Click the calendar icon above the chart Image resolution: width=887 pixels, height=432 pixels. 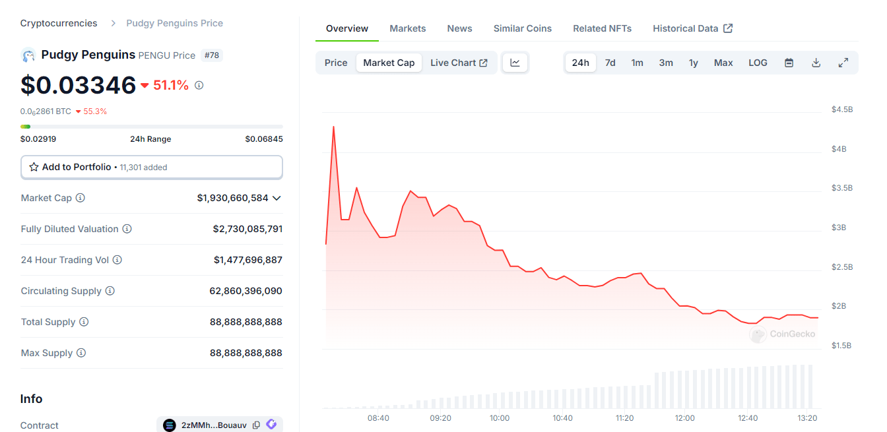click(x=789, y=62)
